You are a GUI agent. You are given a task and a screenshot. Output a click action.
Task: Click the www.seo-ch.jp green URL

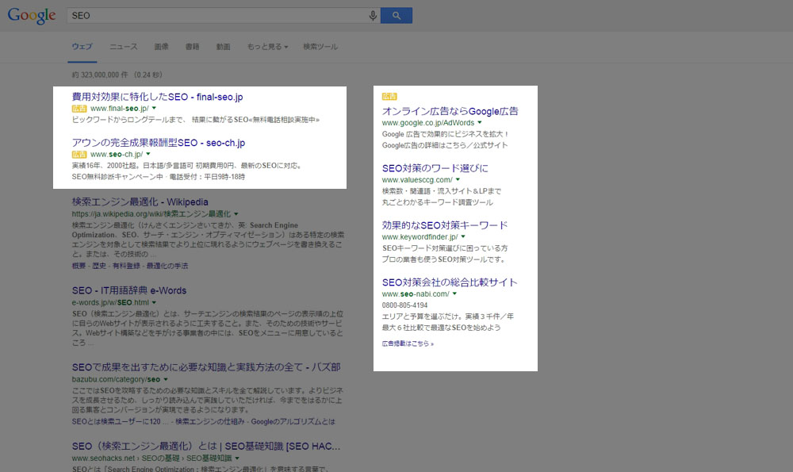[x=117, y=155]
